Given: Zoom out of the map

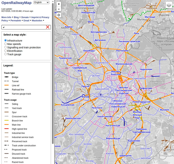Looking at the screenshot, I should point(59,9).
